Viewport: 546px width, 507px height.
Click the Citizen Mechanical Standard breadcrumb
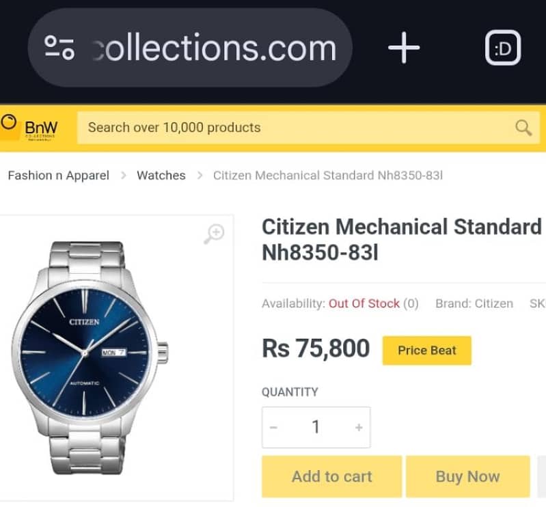(x=328, y=176)
